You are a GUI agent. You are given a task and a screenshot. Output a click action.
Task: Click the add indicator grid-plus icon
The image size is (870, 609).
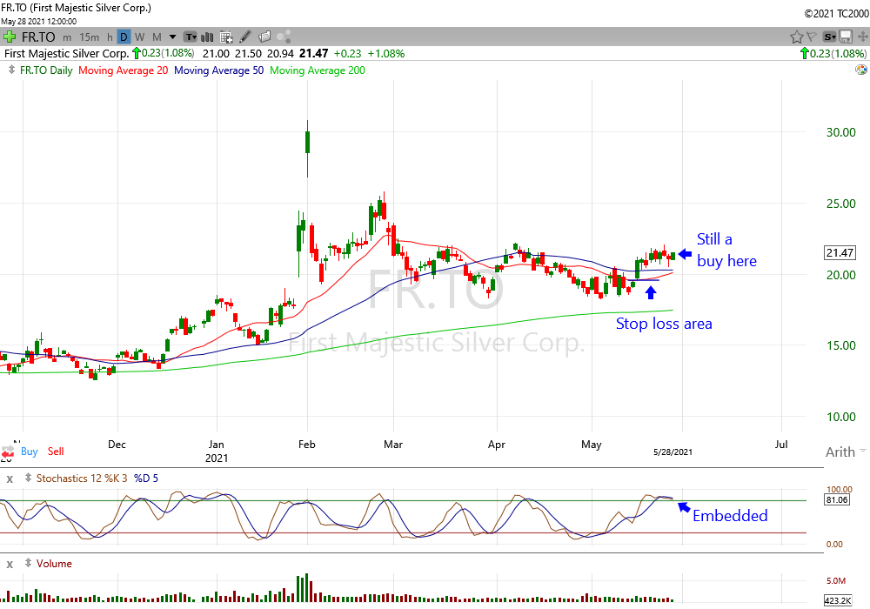coord(226,37)
